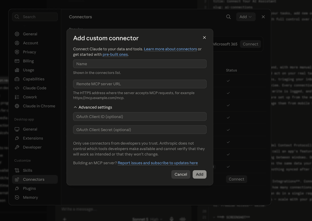Select the Extensions plug icon
This screenshot has height=221, width=312.
coord(17,138)
